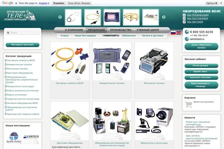Click the Кроссовое оборудование product image
The width and height of the screenshot is (224, 149).
pyautogui.click(x=70, y=121)
